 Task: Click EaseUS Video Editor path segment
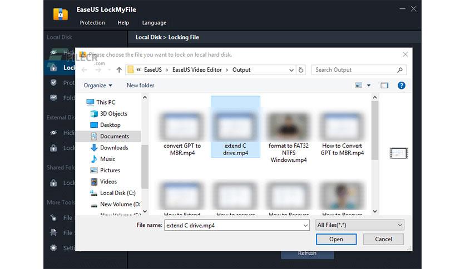197,70
